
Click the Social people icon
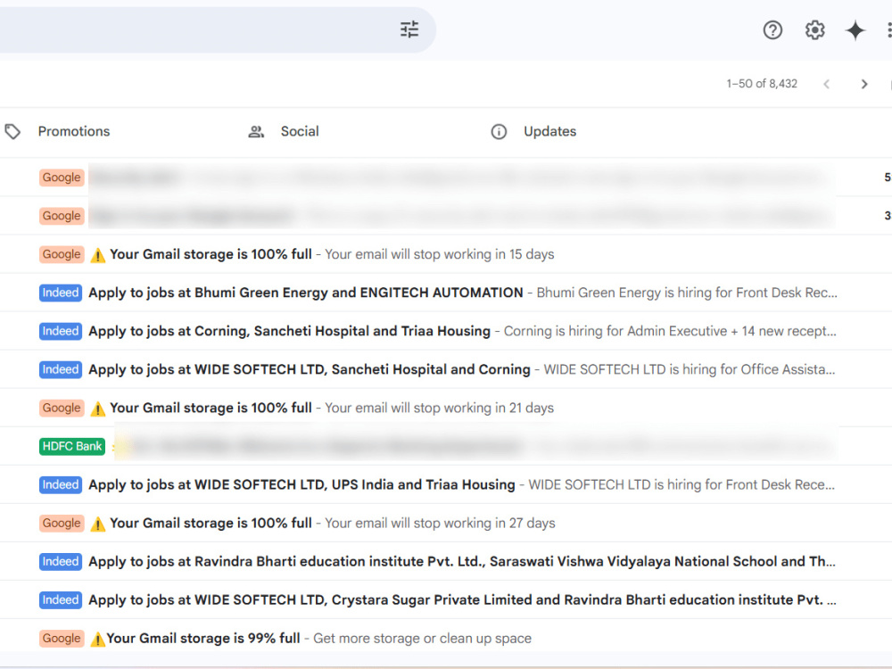click(x=256, y=132)
